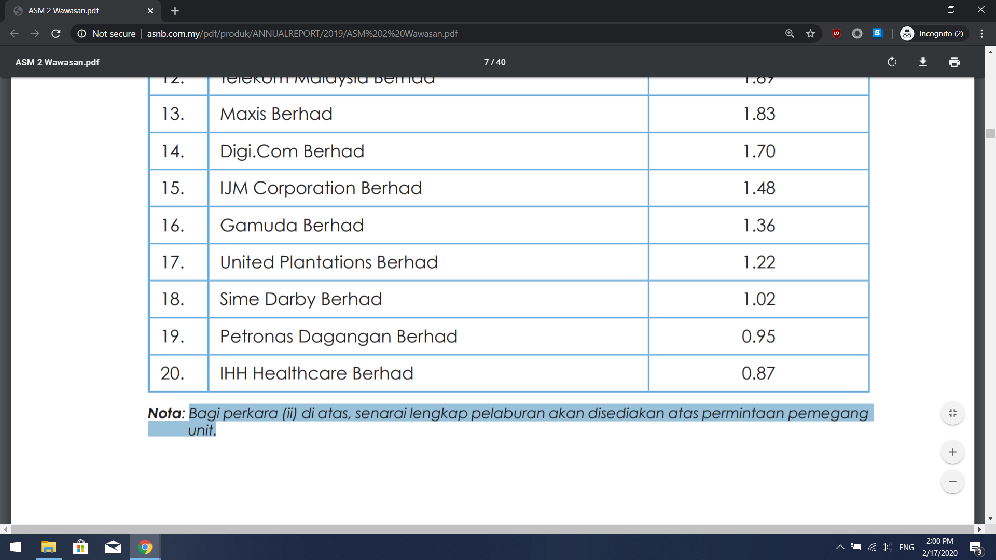Image resolution: width=996 pixels, height=560 pixels.
Task: Open Windows Start menu
Action: click(16, 547)
